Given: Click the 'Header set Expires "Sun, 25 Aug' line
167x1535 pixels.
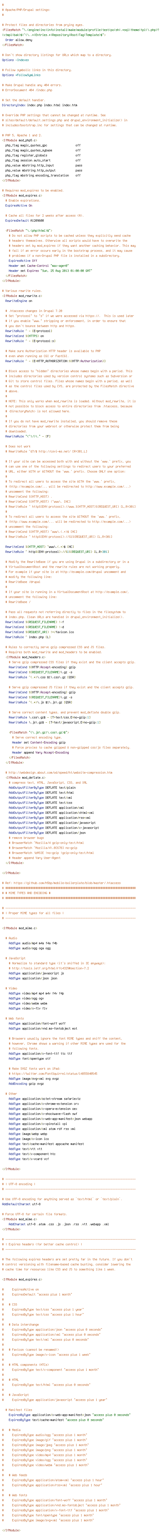Looking at the screenshot, I should (50, 270).
